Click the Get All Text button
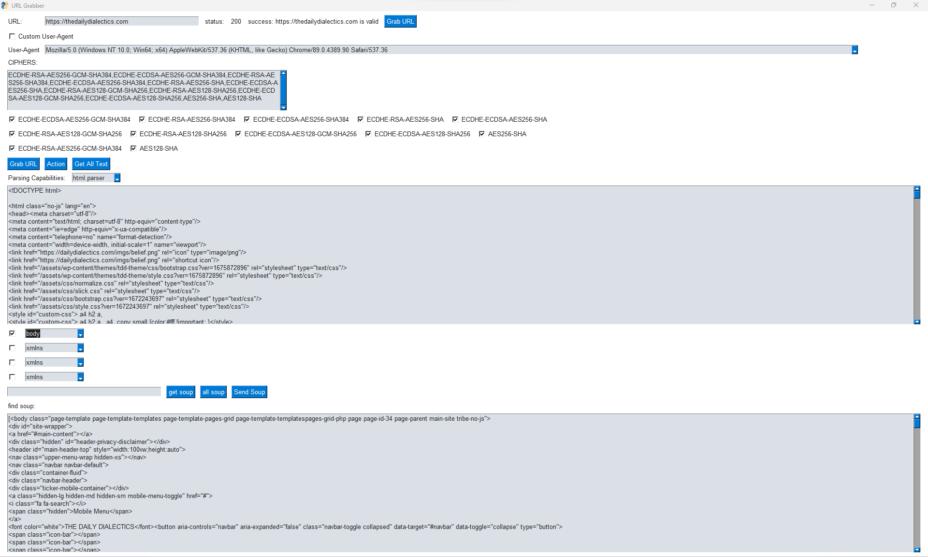The height and width of the screenshot is (557, 928). [x=91, y=164]
